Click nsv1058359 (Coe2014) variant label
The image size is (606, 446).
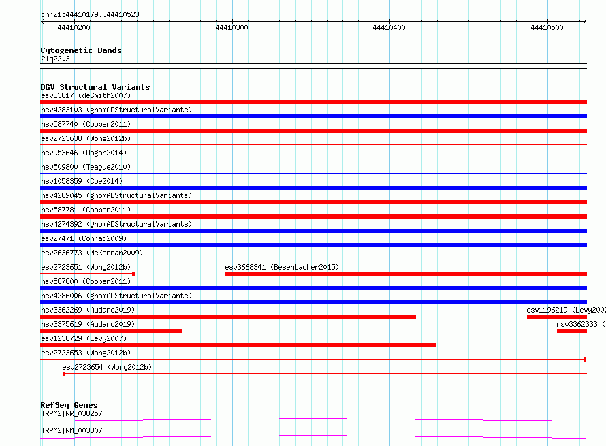[82, 181]
